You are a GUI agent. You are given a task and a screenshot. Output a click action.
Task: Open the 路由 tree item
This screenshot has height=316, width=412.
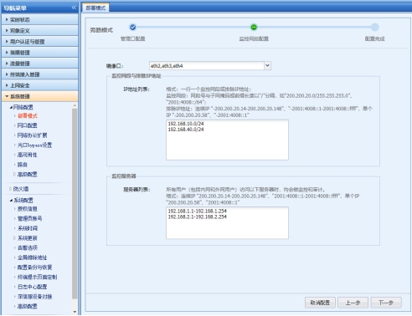coord(23,165)
